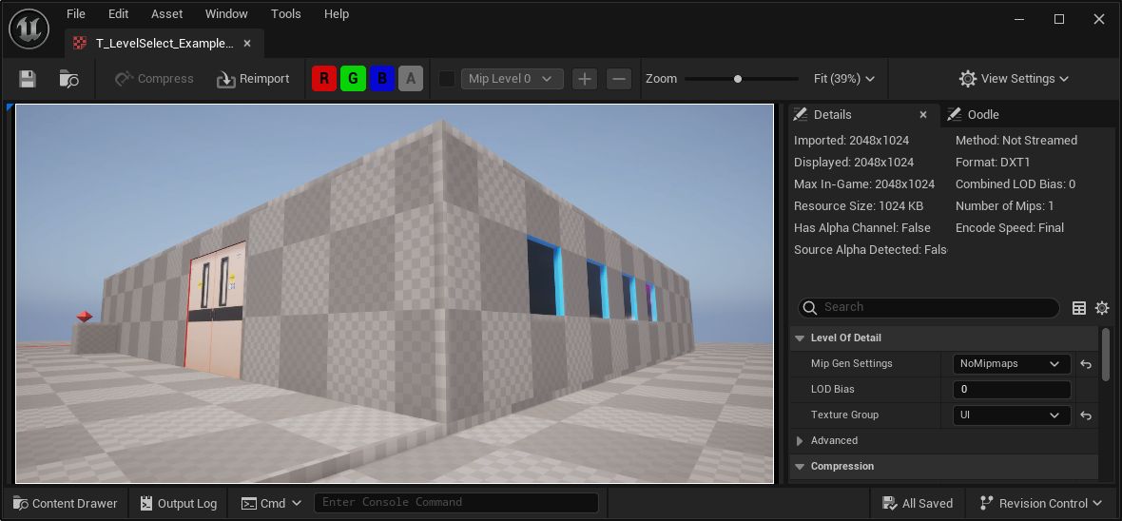Open the File menu
Image resolution: width=1122 pixels, height=521 pixels.
[x=76, y=13]
